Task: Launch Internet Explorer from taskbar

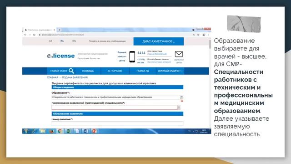Action: coord(35,131)
